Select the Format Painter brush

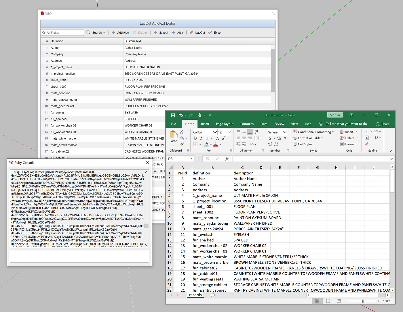click(x=182, y=144)
